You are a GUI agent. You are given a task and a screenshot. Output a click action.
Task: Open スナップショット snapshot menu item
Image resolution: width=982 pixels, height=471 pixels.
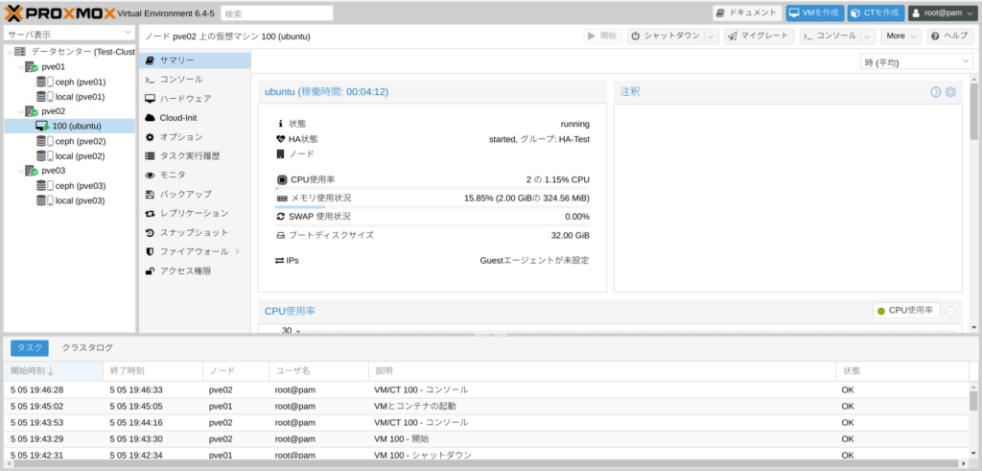tap(195, 232)
